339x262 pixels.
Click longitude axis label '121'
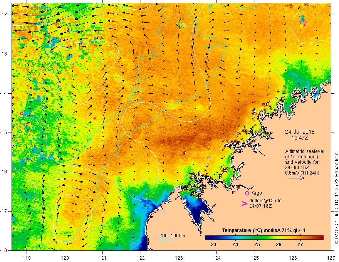103,258
